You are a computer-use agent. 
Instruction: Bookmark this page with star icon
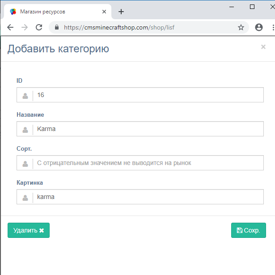(241, 27)
